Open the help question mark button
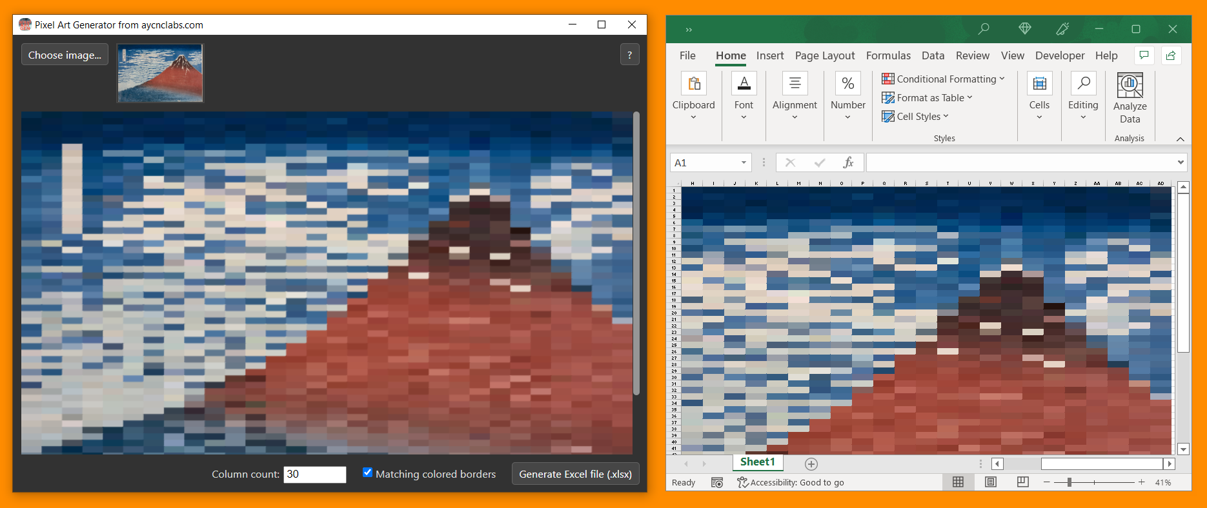 click(629, 55)
